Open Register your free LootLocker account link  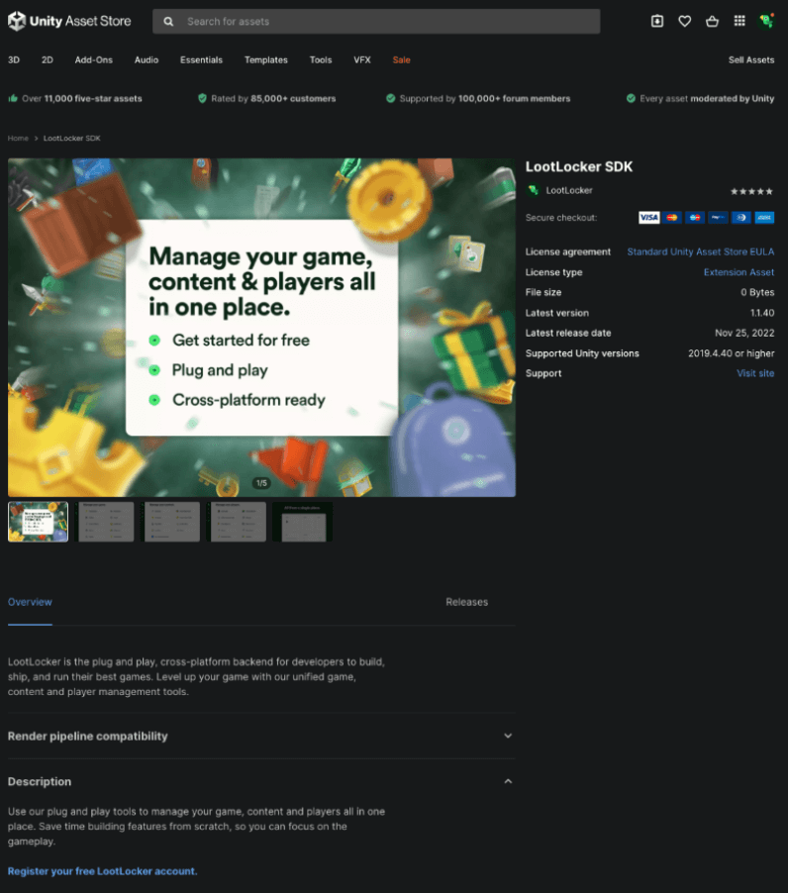pos(103,871)
